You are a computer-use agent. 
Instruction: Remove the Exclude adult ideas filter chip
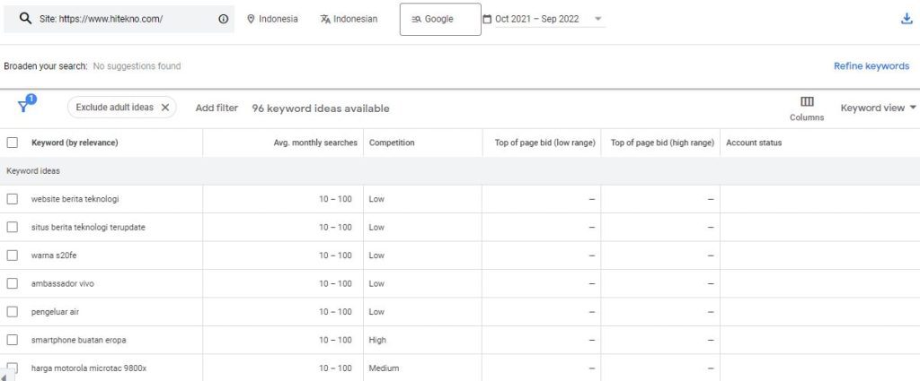(x=165, y=108)
